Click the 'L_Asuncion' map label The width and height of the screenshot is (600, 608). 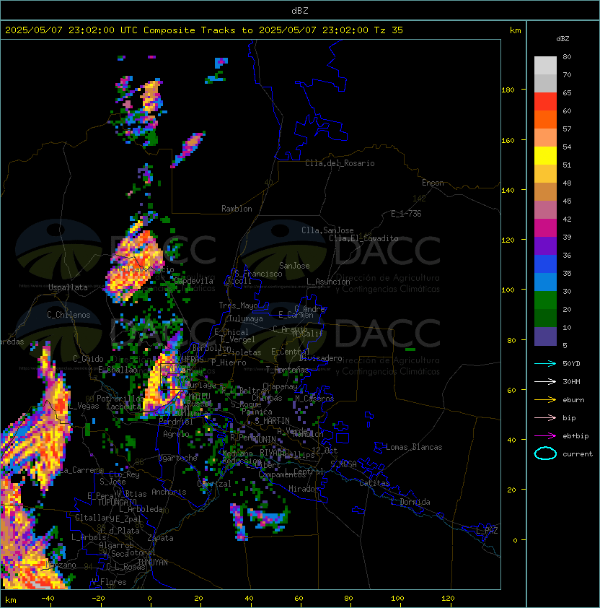328,282
